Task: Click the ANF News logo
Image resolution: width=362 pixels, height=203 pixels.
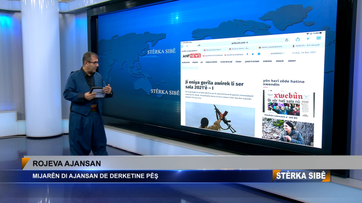Action: 192,56
